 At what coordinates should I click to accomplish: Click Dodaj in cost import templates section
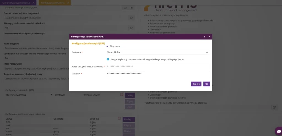[x=129, y=119]
